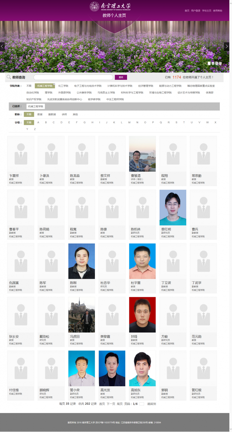Click the left arrow on the banner carousel

(x=2, y=46)
